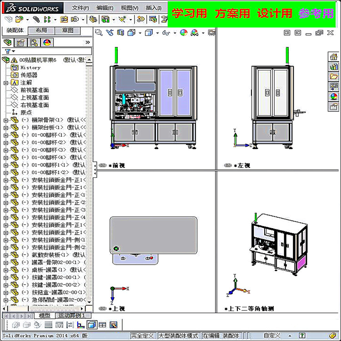Open Appearances and Scenes icon in task pane

point(334,96)
